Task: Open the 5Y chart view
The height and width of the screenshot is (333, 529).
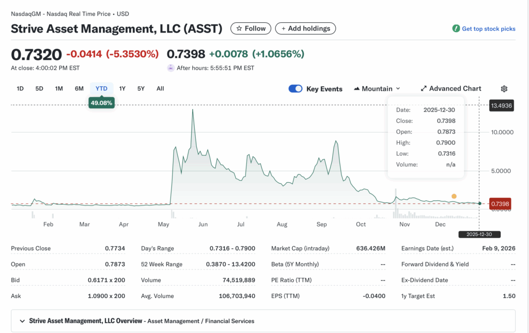Action: [141, 88]
